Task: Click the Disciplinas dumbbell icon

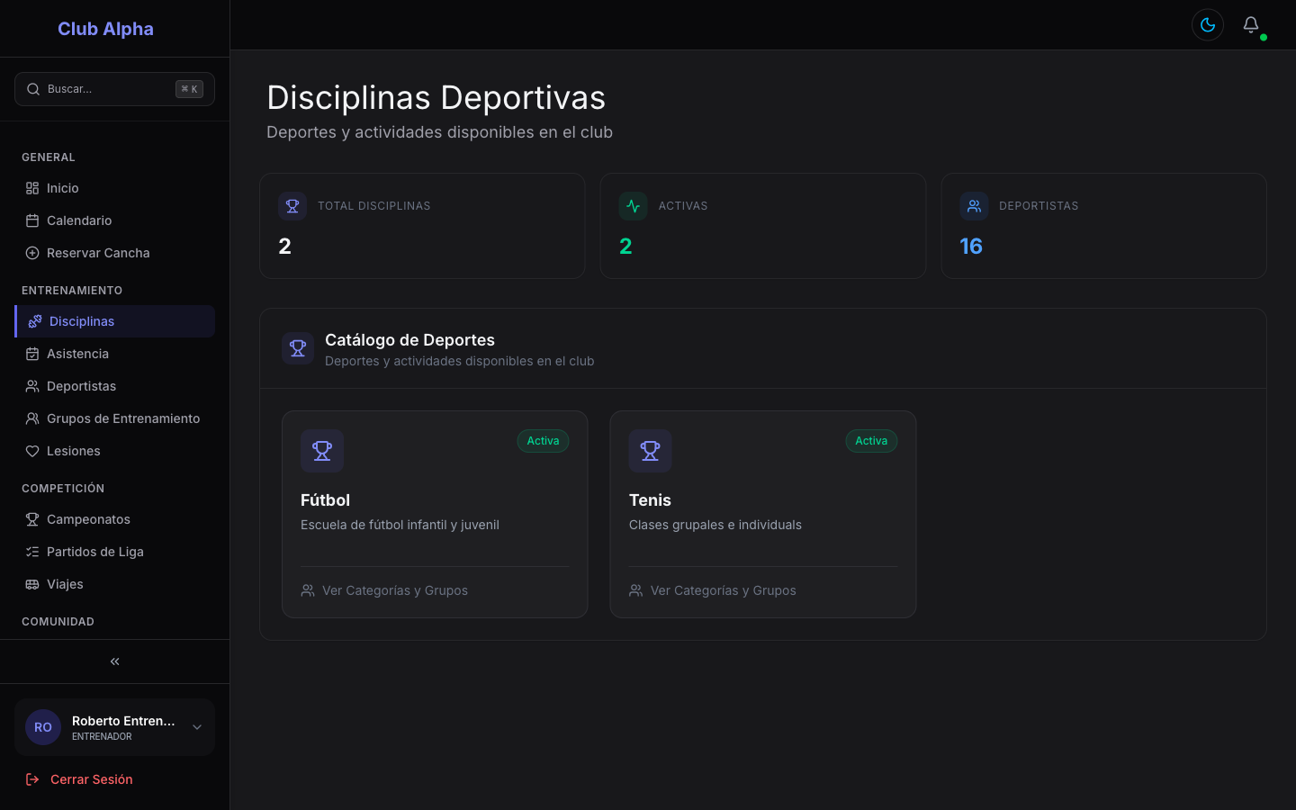Action: 35,321
